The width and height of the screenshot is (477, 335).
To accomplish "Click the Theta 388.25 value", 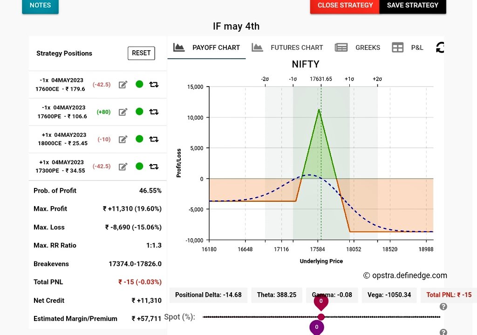I will [277, 295].
